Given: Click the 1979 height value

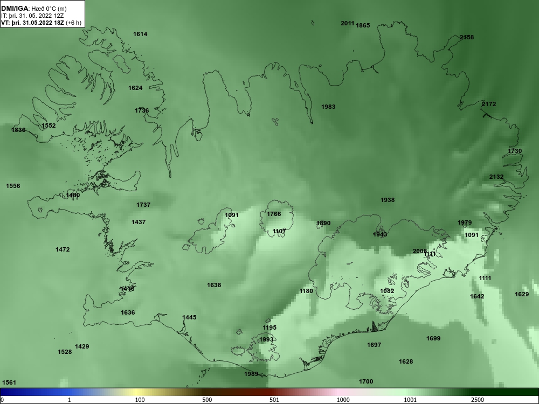Looking at the screenshot, I should tap(465, 223).
